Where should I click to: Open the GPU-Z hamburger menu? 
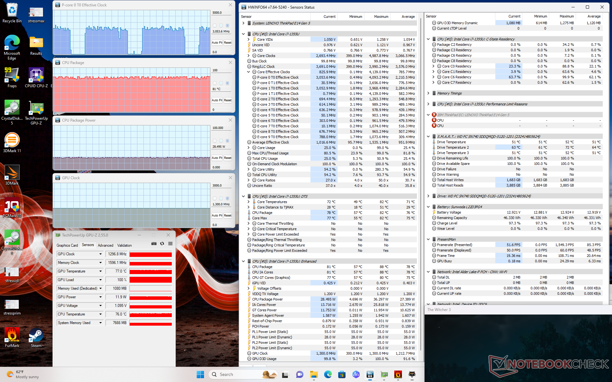(171, 244)
